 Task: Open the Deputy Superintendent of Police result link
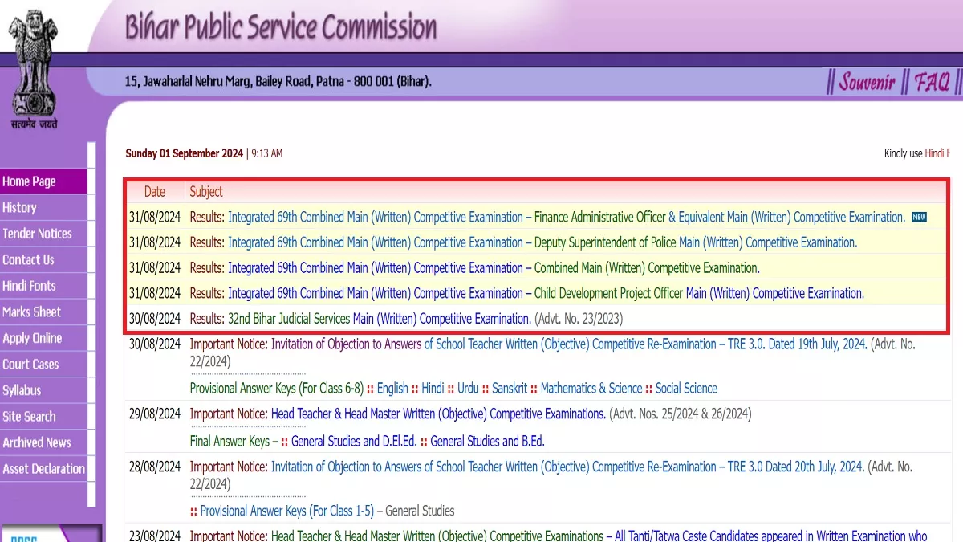(x=542, y=242)
